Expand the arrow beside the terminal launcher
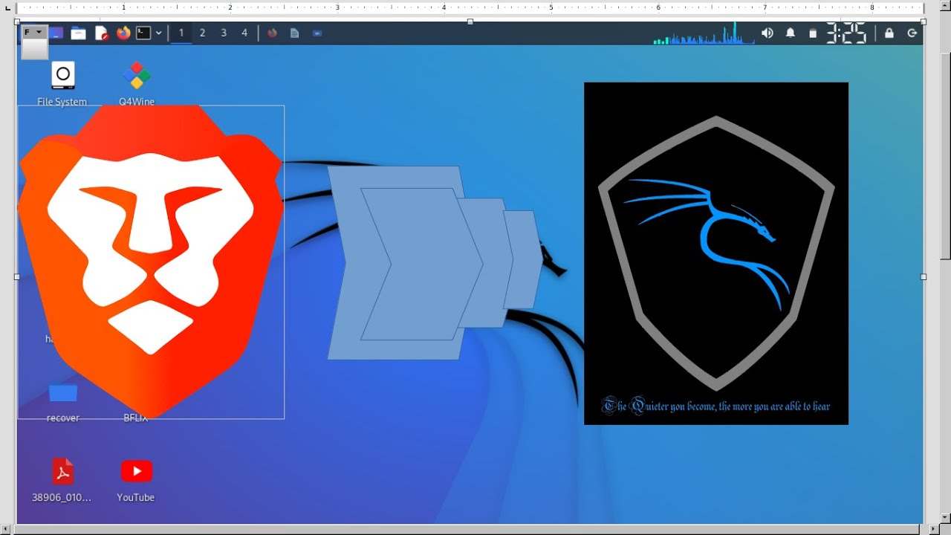 click(x=158, y=33)
